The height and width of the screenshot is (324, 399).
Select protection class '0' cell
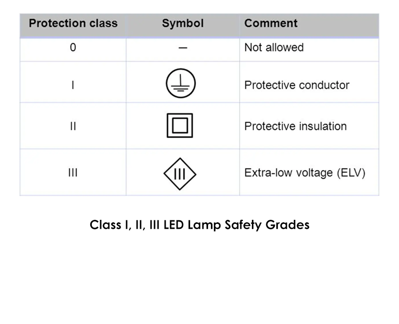point(73,48)
